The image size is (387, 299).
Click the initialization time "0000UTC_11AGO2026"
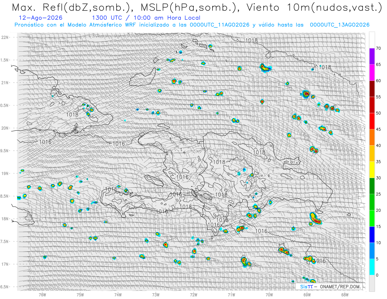pos(220,25)
